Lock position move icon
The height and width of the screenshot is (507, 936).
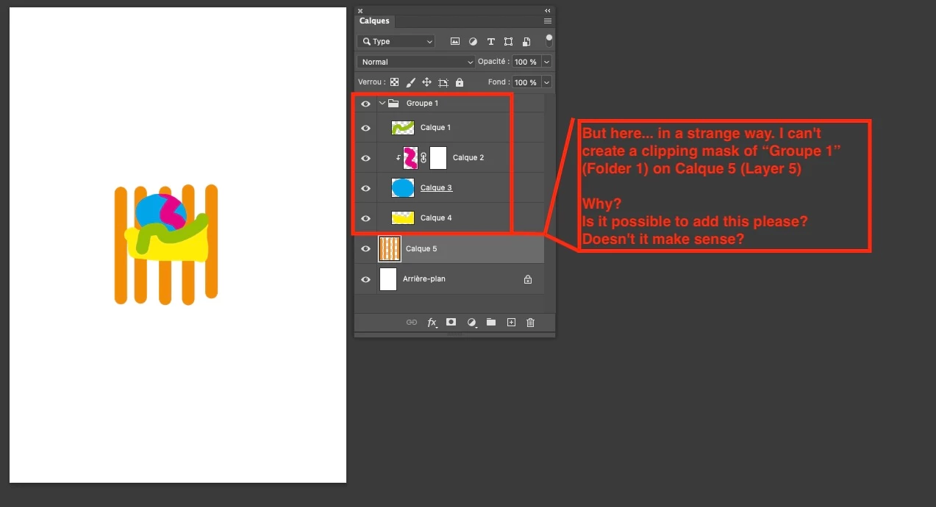[x=426, y=82]
